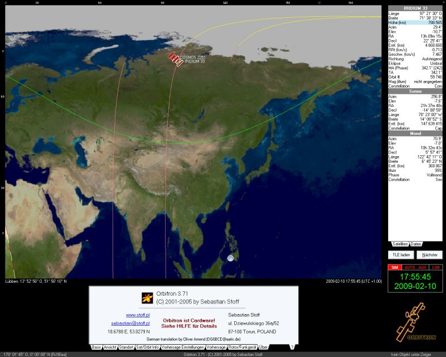
Task: Select the Illum 99% row in Mond section
Action: coord(415,171)
